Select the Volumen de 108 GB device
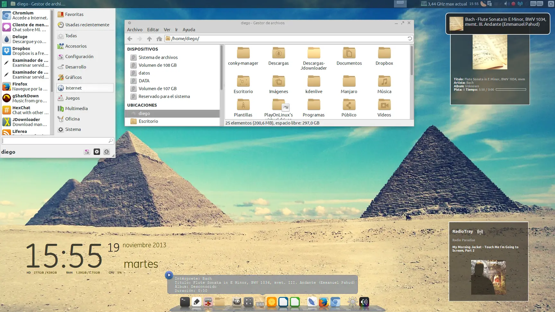Image resolution: width=555 pixels, height=312 pixels. tap(157, 65)
